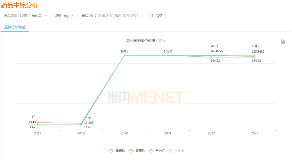
Task: Click the 药品名称:注射用布美他尼 tag text
Action: coord(23,16)
